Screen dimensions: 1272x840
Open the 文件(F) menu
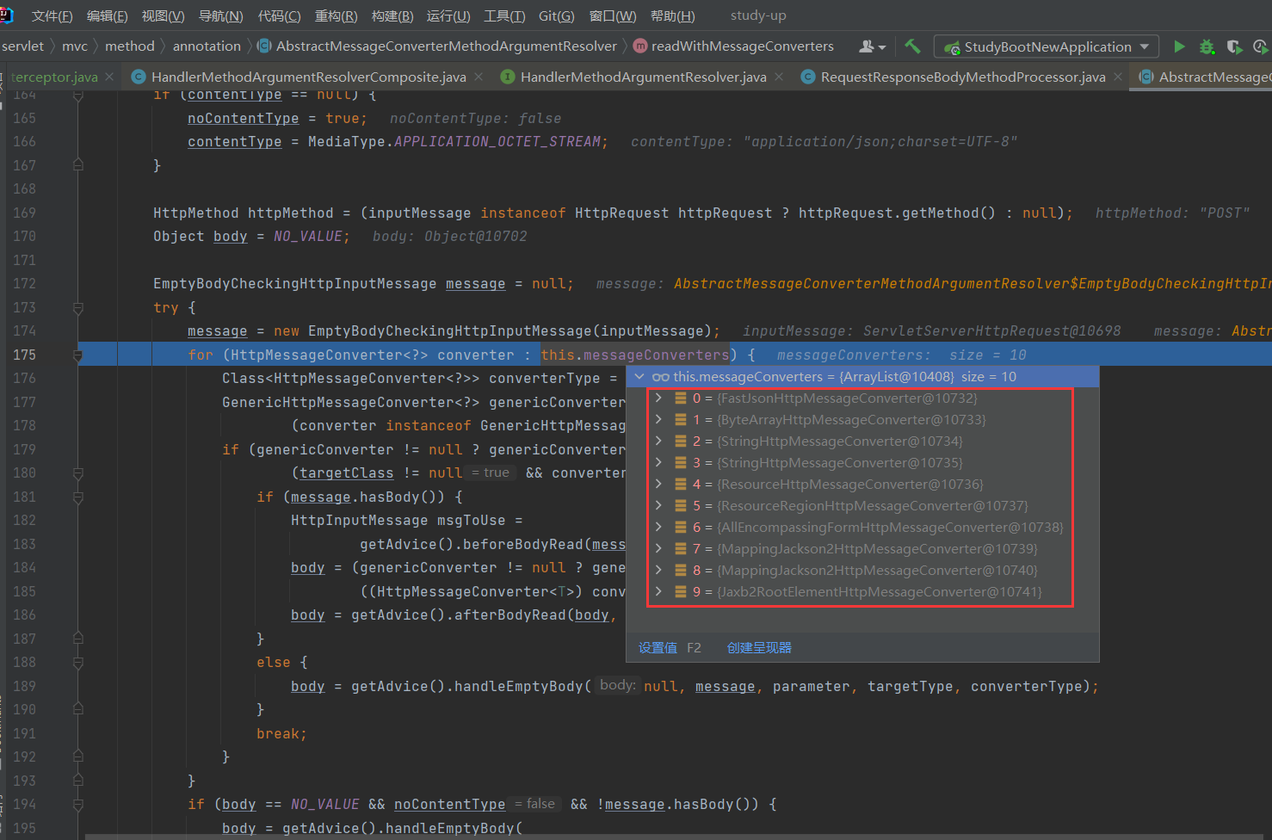52,15
